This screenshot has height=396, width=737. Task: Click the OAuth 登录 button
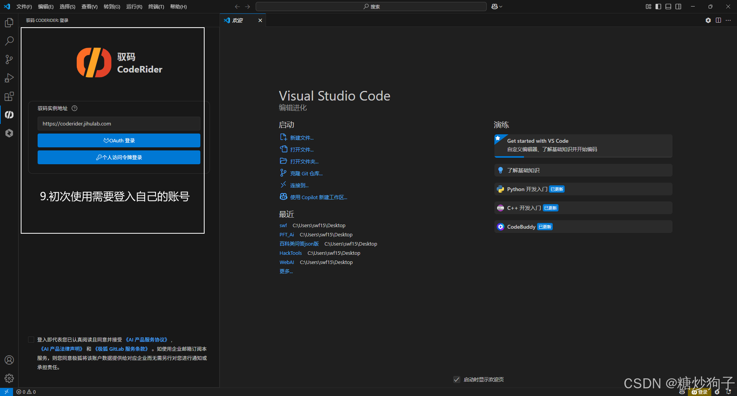click(119, 140)
